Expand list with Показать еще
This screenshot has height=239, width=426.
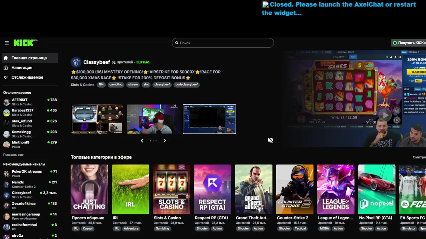pos(13,155)
